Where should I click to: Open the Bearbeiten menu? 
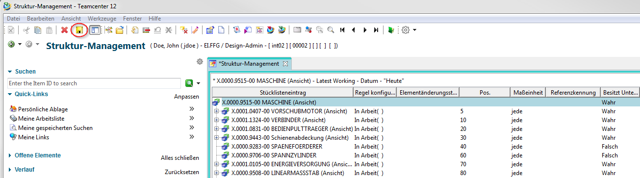pyautogui.click(x=41, y=18)
